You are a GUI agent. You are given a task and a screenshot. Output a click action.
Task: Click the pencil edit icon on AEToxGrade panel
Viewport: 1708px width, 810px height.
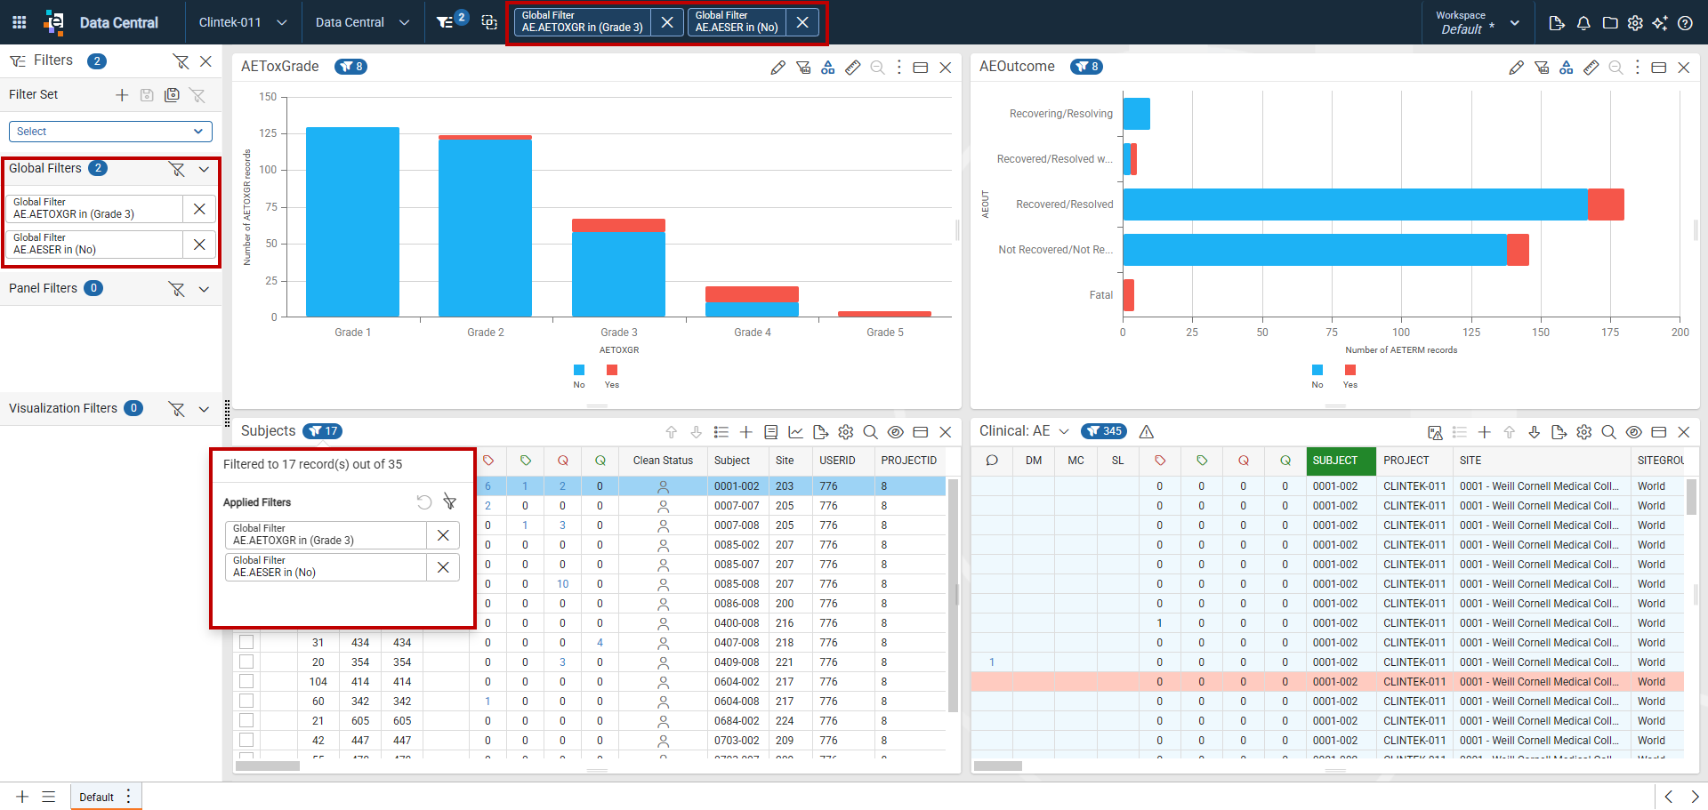point(778,68)
